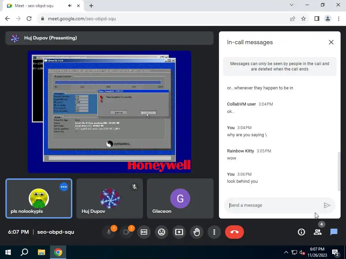Click the message "why are you saying \"
Viewport: 346px width, 259px height.
(247, 135)
